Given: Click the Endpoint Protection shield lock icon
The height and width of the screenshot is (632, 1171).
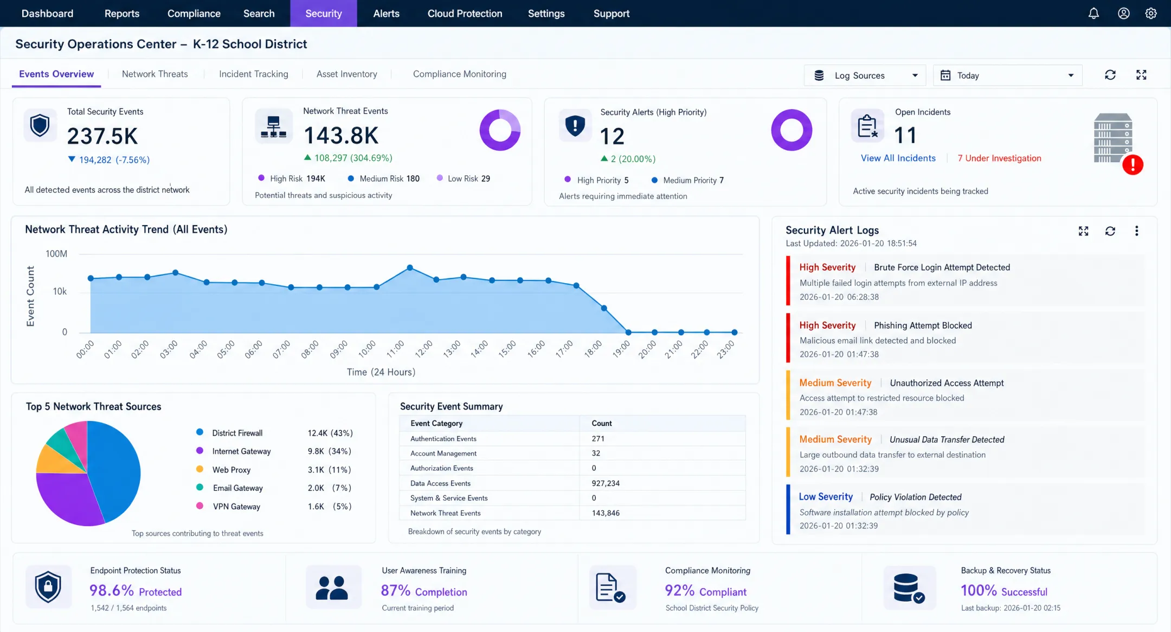Looking at the screenshot, I should point(48,586).
